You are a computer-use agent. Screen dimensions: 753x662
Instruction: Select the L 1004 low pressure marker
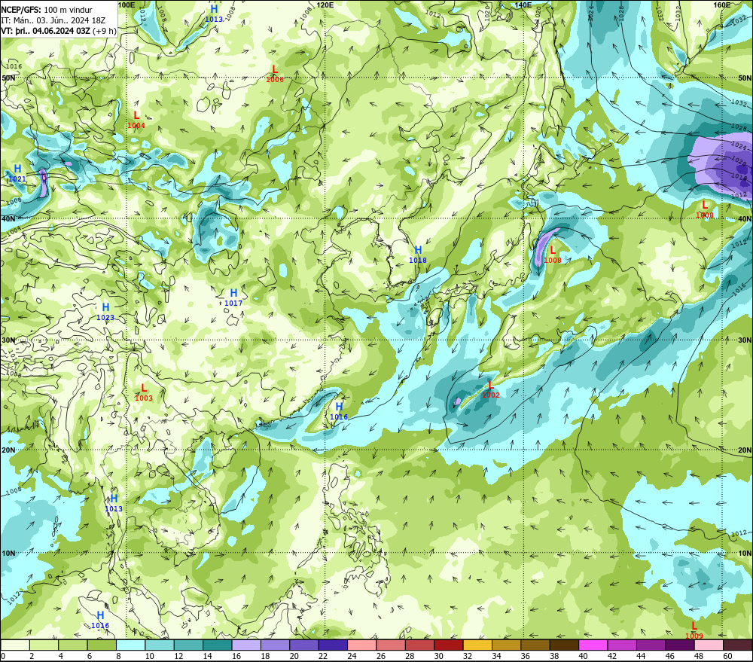point(136,120)
